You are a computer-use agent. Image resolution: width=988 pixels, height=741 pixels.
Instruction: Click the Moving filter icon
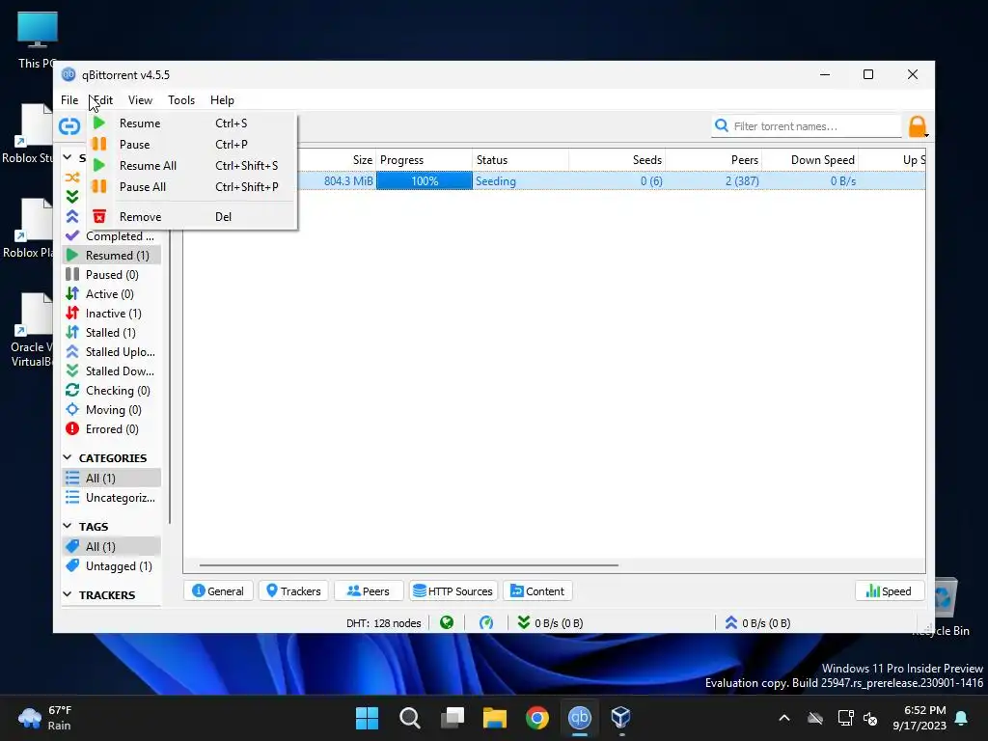click(72, 409)
